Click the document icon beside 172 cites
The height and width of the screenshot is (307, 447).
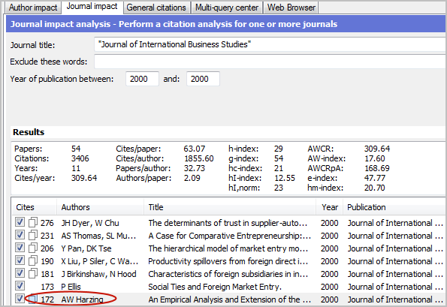33,299
